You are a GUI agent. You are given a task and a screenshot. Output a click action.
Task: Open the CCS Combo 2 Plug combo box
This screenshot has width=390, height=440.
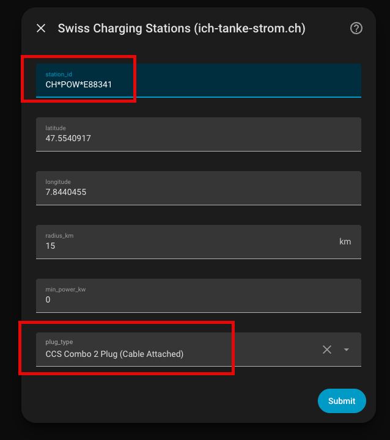[x=199, y=350]
